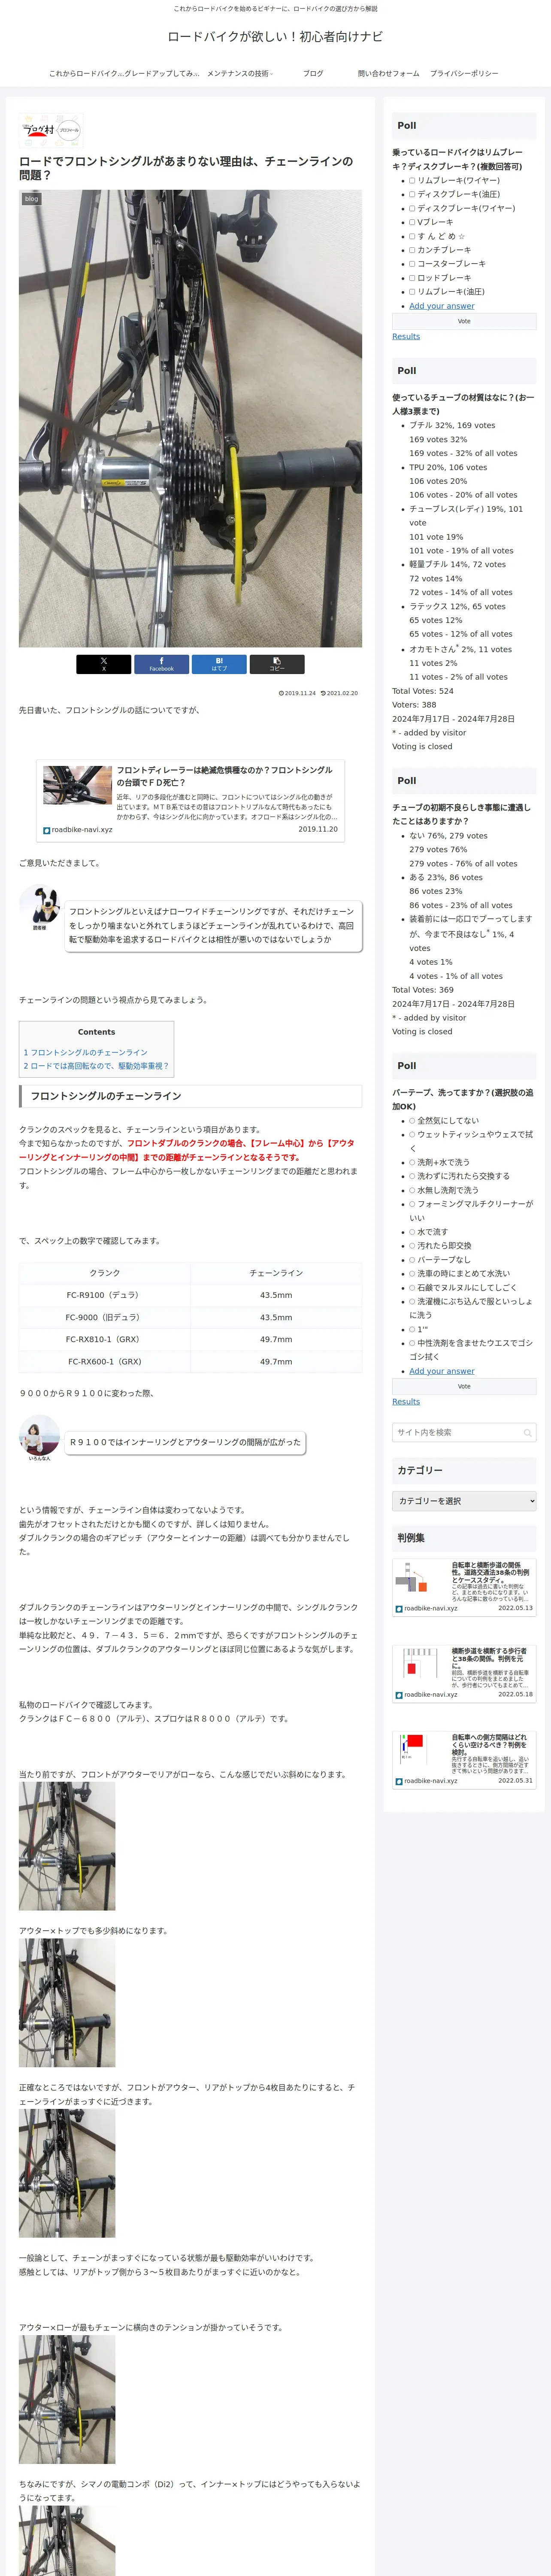
Task: Click the search magnifier icon in sidebar
Action: tap(527, 1433)
